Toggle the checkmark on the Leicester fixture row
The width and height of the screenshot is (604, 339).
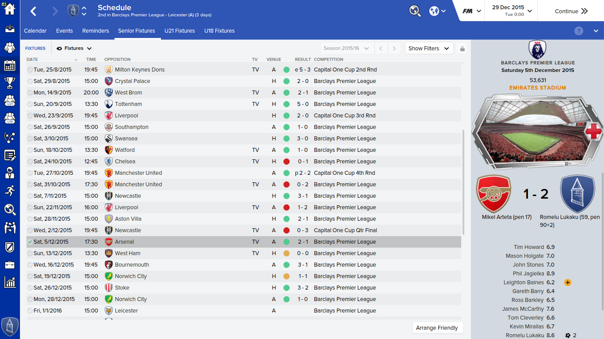click(30, 311)
